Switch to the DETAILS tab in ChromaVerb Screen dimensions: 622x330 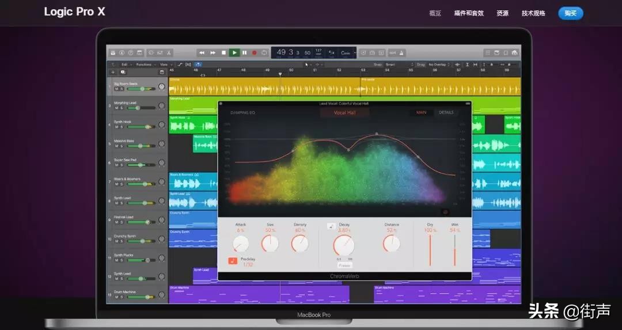point(446,113)
